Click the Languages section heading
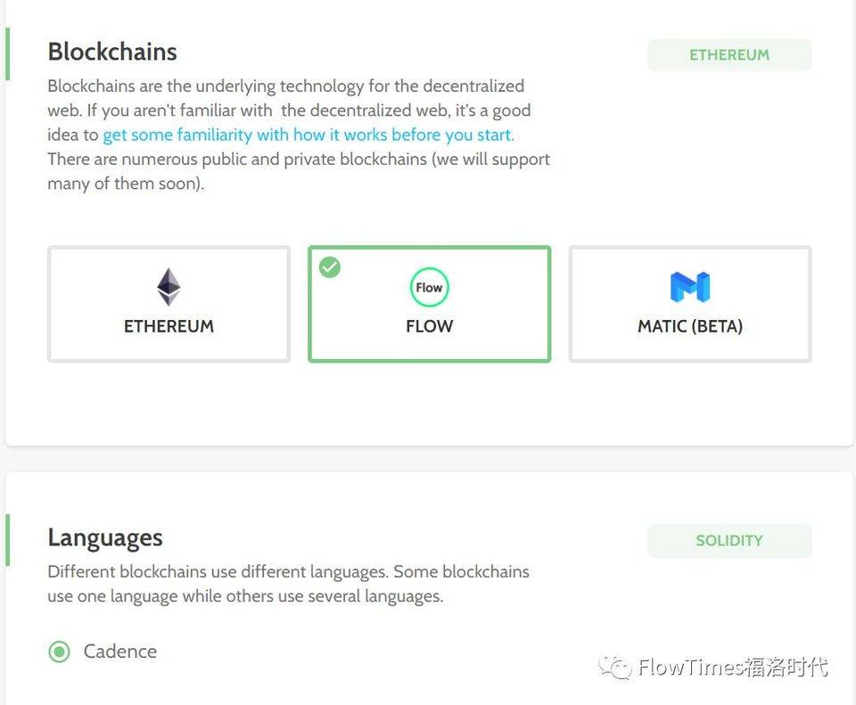The width and height of the screenshot is (856, 705). [x=104, y=537]
